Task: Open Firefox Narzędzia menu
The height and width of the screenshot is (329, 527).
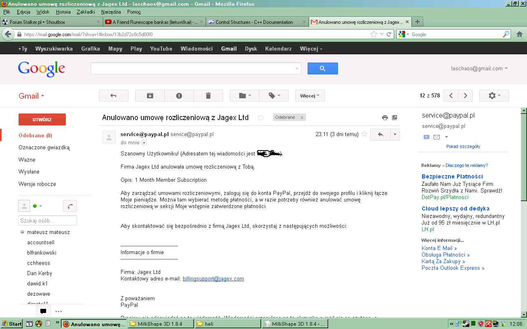Action: pos(110,12)
